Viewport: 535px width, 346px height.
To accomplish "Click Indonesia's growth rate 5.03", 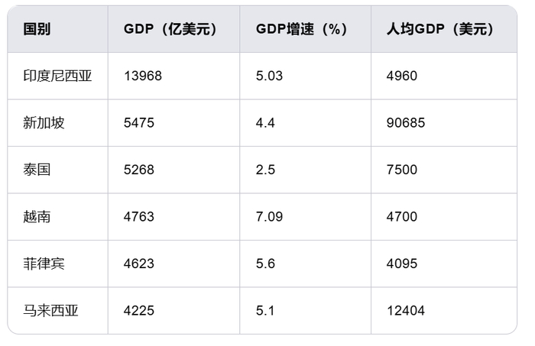I will (269, 76).
